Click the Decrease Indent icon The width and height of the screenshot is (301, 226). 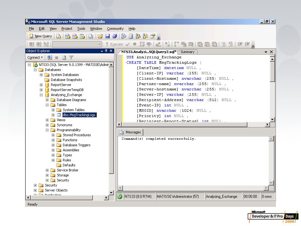tap(240, 44)
